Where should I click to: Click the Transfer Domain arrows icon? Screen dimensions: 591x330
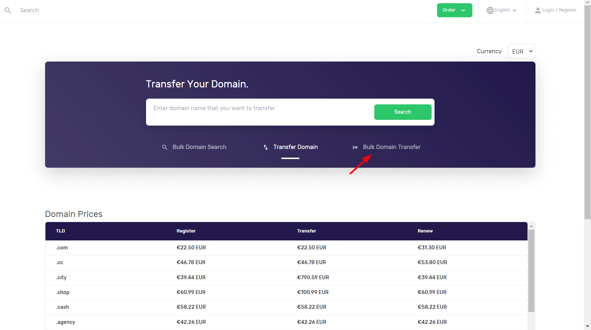click(266, 147)
